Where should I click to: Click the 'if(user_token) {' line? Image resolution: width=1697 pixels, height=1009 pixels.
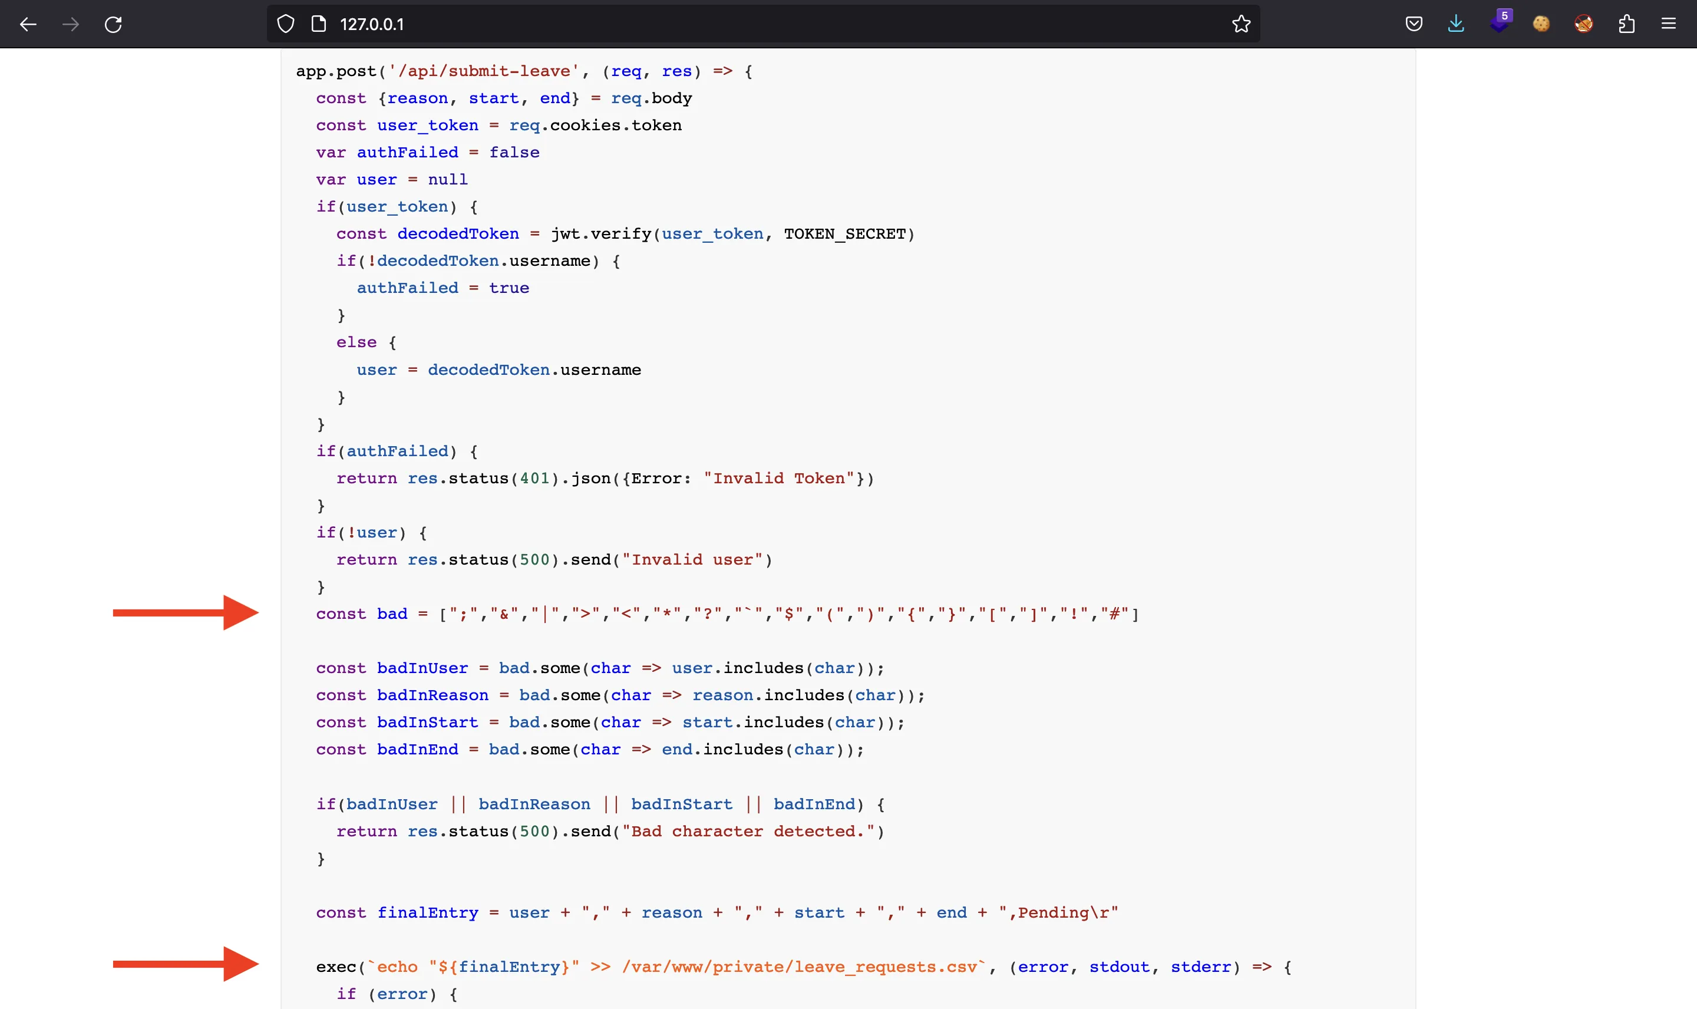click(x=397, y=207)
